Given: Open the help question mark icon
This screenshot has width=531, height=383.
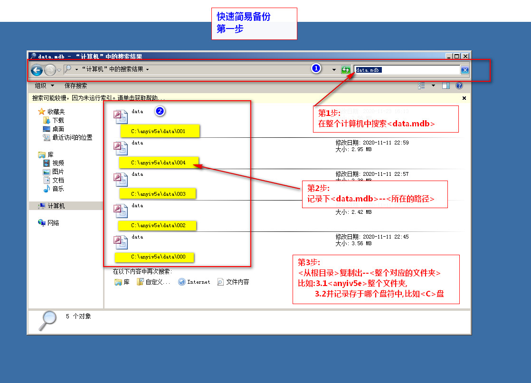Looking at the screenshot, I should click(459, 86).
